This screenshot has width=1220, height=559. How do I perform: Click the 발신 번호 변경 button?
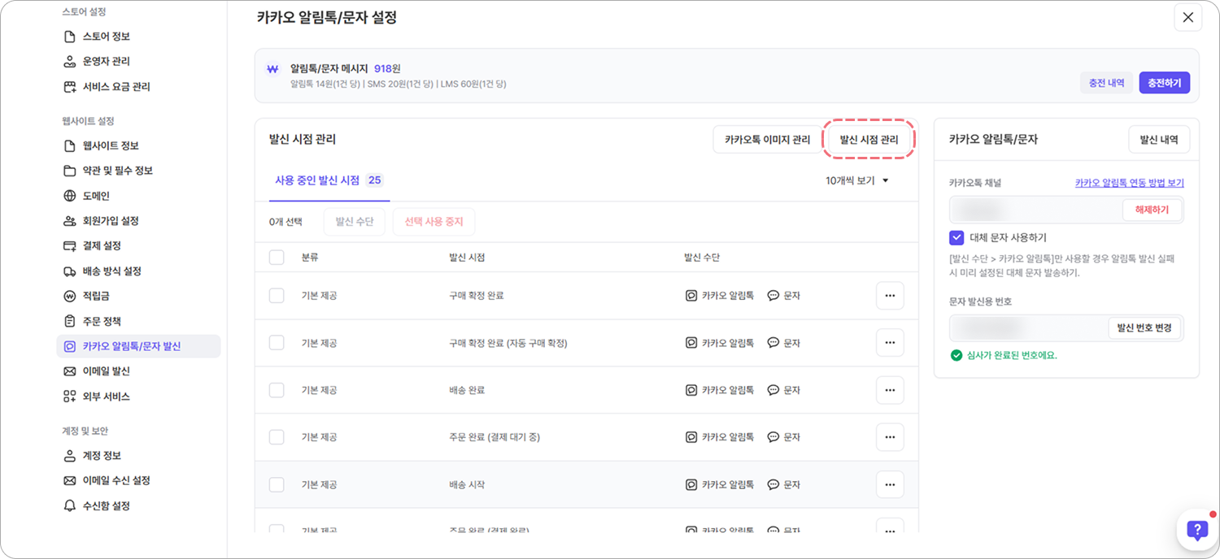(1144, 328)
